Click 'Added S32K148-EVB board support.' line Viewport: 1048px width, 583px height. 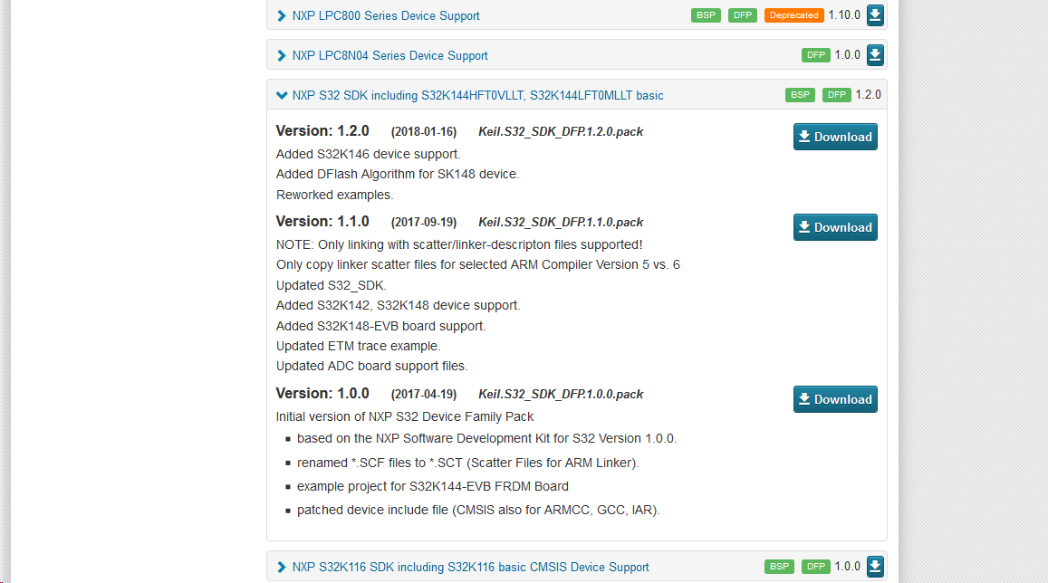(381, 326)
